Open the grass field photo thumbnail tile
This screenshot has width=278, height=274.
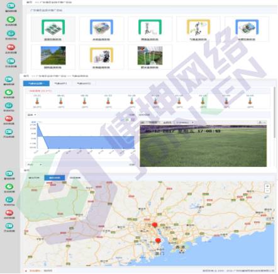click(53, 57)
